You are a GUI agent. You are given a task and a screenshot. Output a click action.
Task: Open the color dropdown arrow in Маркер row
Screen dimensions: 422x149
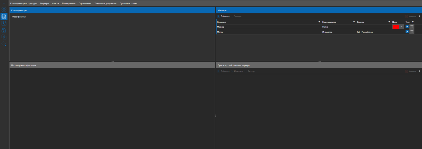click(x=401, y=27)
